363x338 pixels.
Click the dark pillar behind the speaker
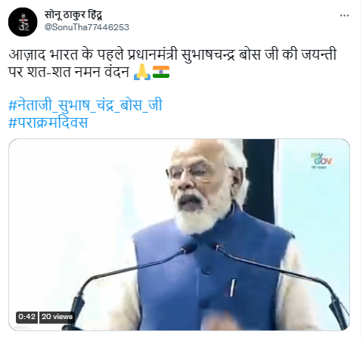pyautogui.click(x=259, y=176)
